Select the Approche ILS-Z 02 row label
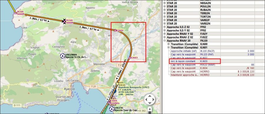 coord(178,27)
